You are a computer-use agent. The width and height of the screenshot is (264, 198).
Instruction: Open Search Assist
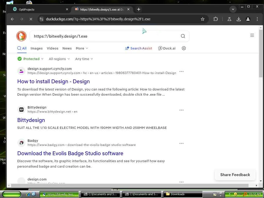138,48
